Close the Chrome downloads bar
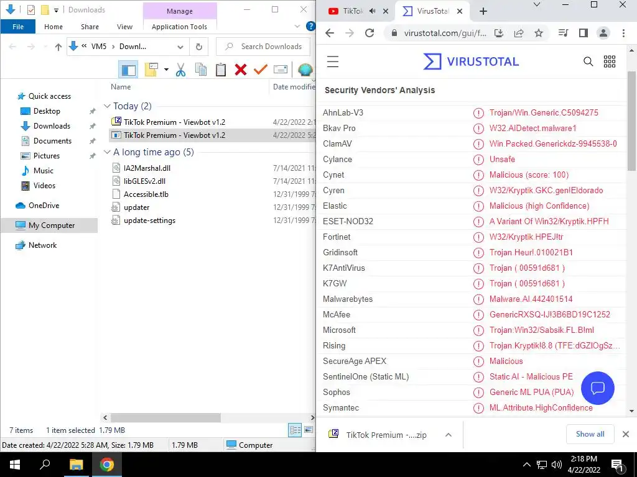 click(626, 434)
